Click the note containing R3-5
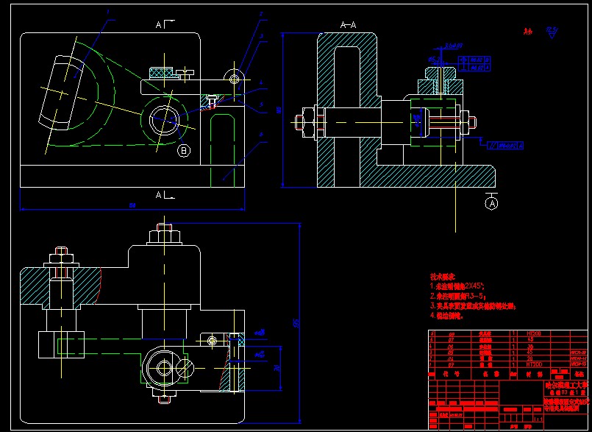592x432 pixels. 457,296
